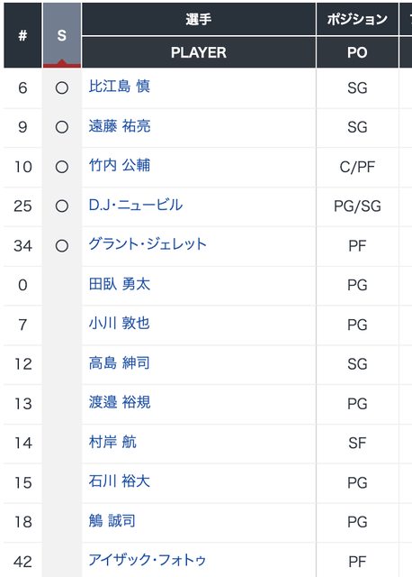The width and height of the screenshot is (412, 577).
Task: Open player 比江島 慎's profile link
Action: [x=120, y=87]
